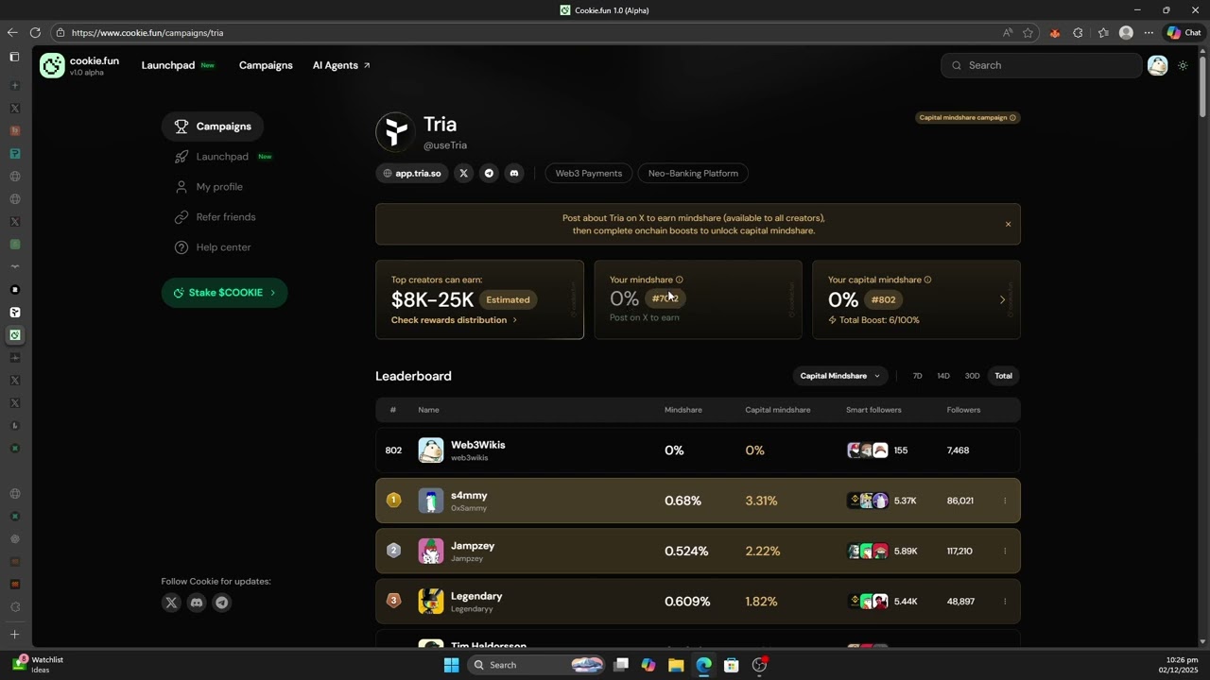1210x680 pixels.
Task: Open Cookie's Telegram in Follow section
Action: pyautogui.click(x=221, y=603)
